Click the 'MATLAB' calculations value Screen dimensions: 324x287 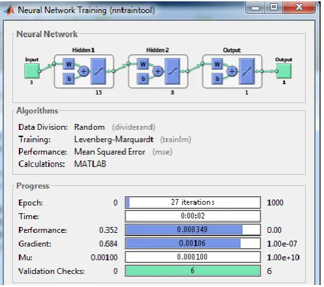pos(90,164)
